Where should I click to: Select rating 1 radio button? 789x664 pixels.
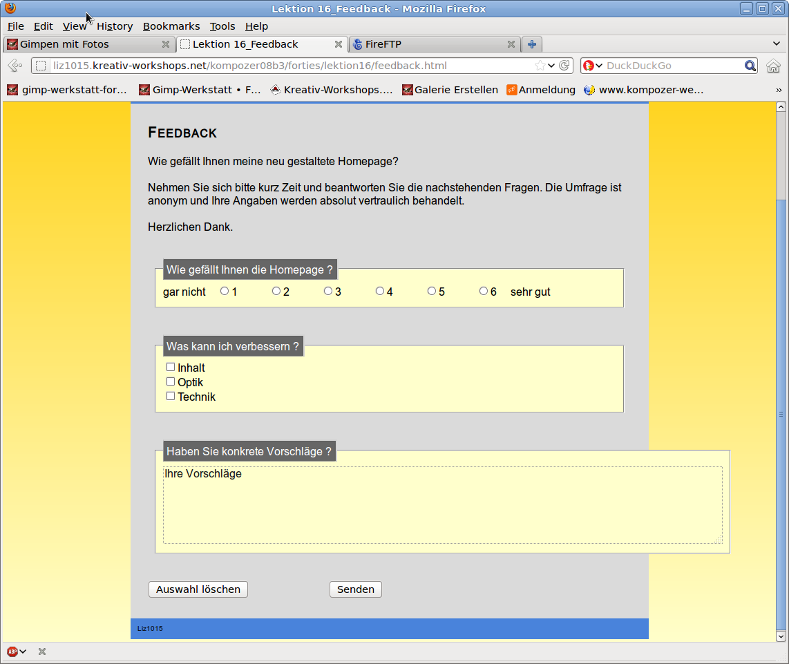click(x=225, y=291)
